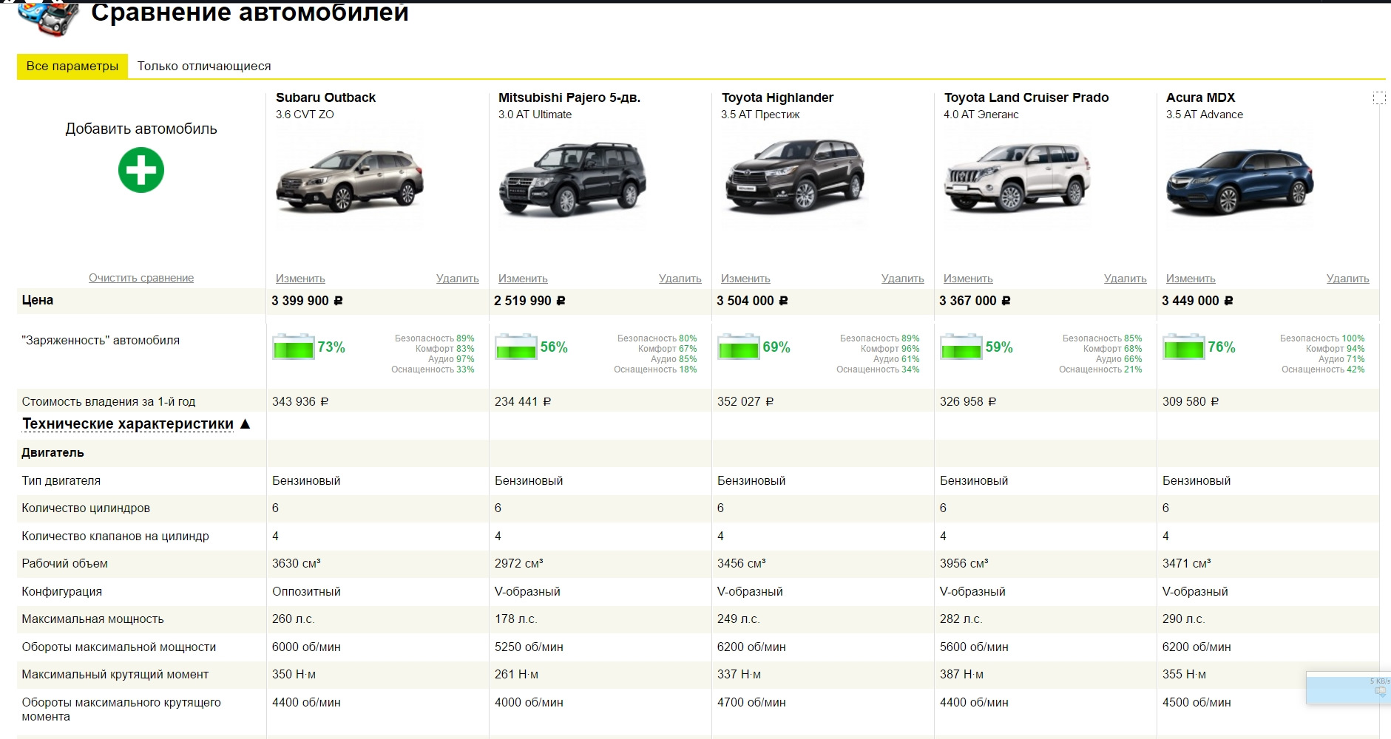1391x739 pixels.
Task: Click the 76% rating of Acura MDX
Action: 1222,347
